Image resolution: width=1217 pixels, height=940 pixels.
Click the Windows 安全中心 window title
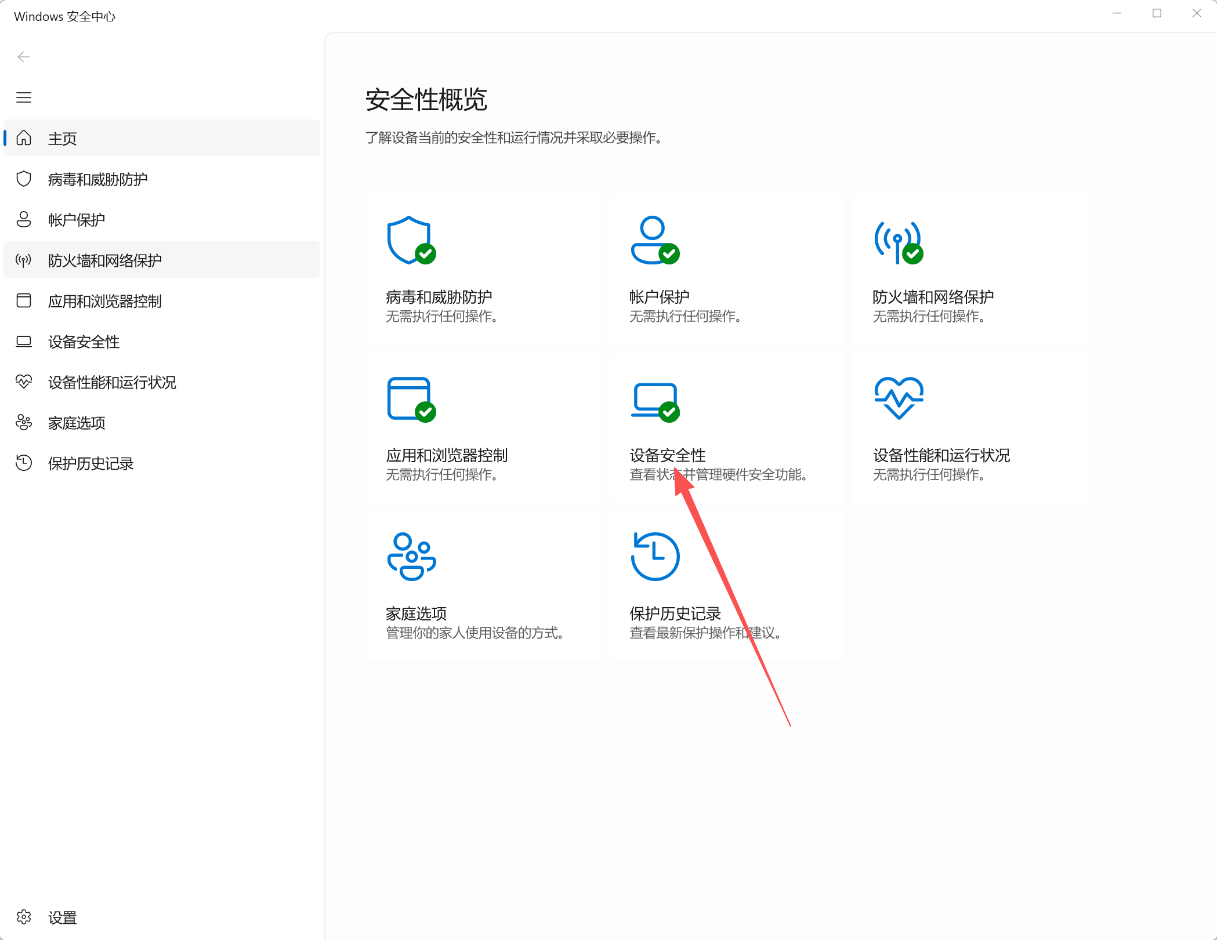[x=64, y=16]
